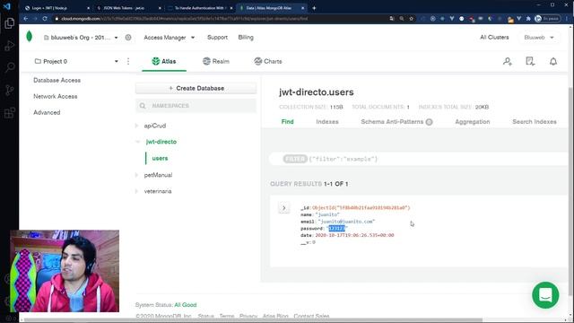Open the Billing link
The width and height of the screenshot is (574, 323).
[x=246, y=38]
